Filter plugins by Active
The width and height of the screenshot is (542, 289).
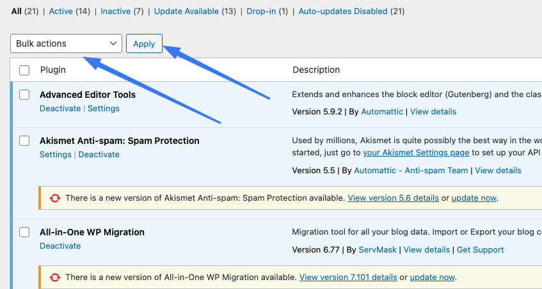tap(61, 12)
